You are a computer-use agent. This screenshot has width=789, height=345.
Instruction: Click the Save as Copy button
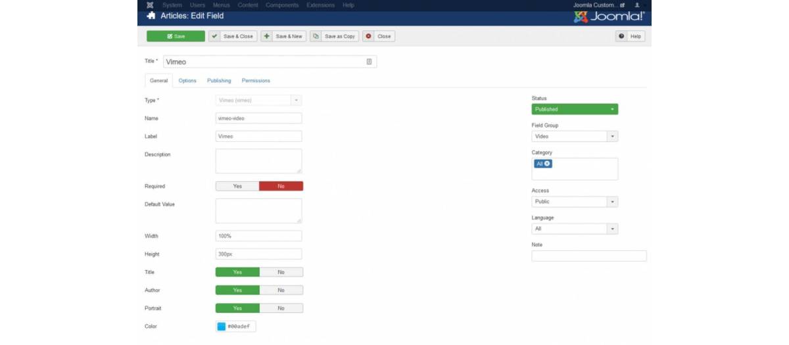(334, 36)
